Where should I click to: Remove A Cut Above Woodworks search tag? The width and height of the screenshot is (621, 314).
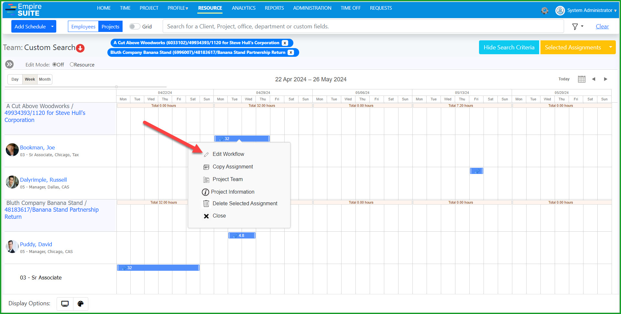285,43
